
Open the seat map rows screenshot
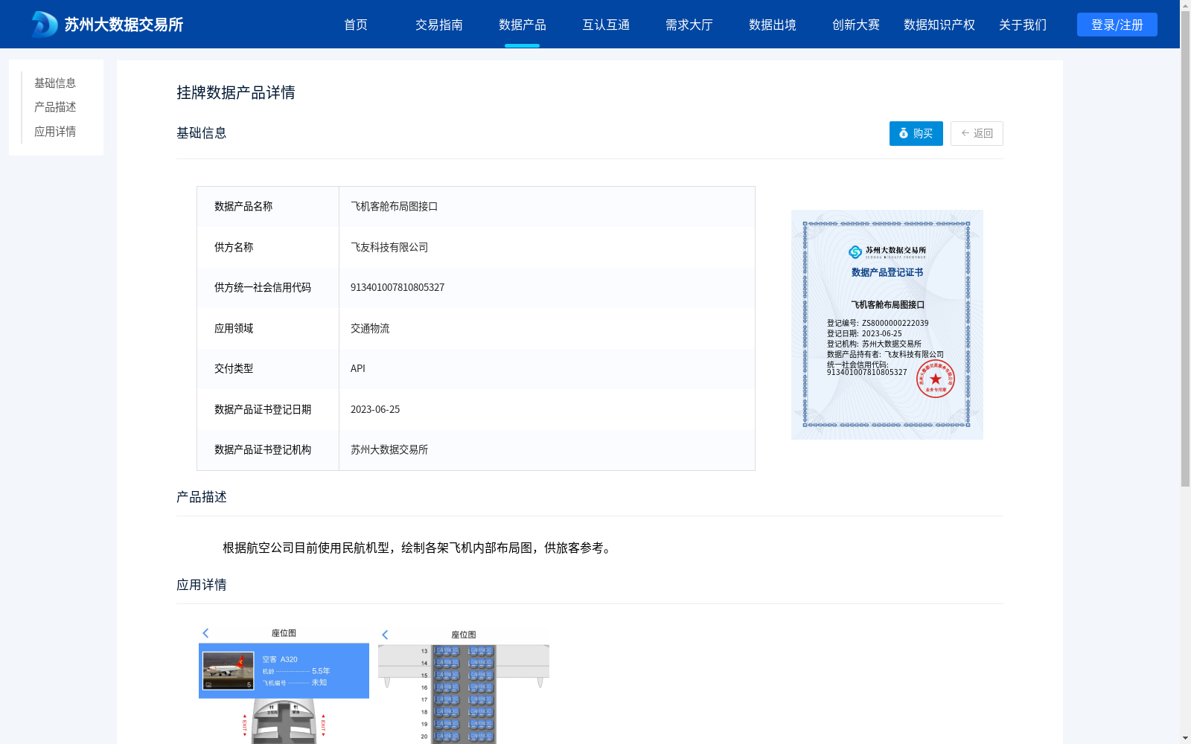coord(464,684)
